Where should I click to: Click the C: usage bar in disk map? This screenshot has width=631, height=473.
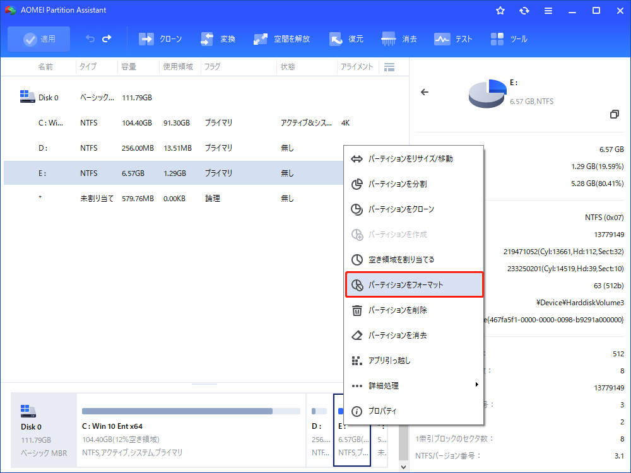click(x=191, y=411)
